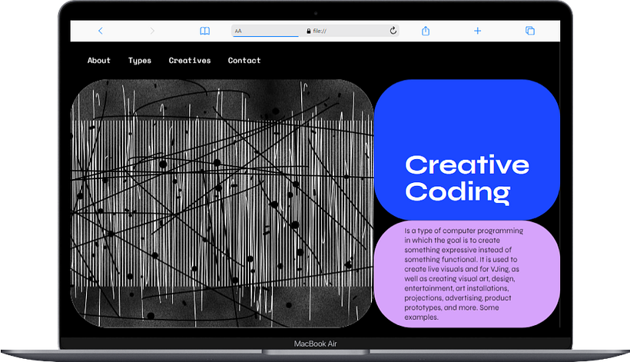Reload the page with the refresh icon
630x362 pixels.
coord(393,31)
